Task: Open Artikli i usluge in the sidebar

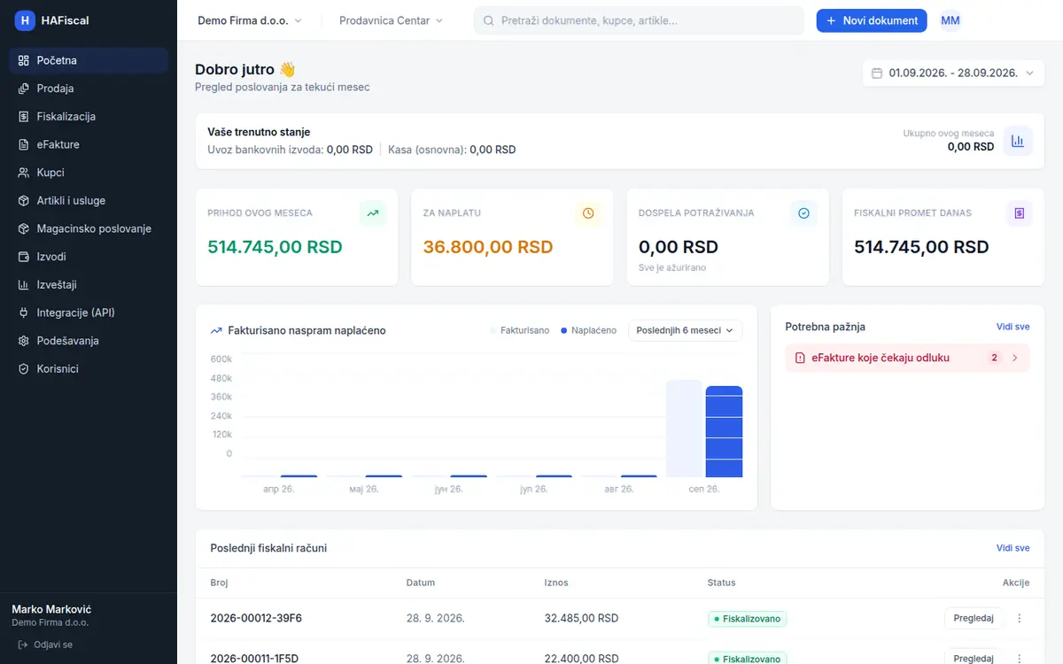Action: 89,201
